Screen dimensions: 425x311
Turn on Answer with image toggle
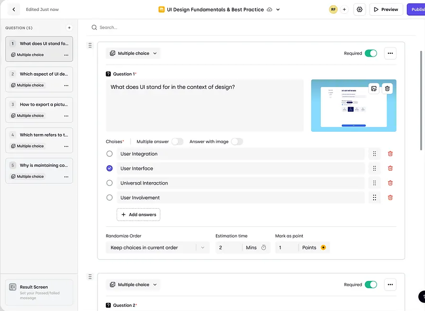coord(237,142)
